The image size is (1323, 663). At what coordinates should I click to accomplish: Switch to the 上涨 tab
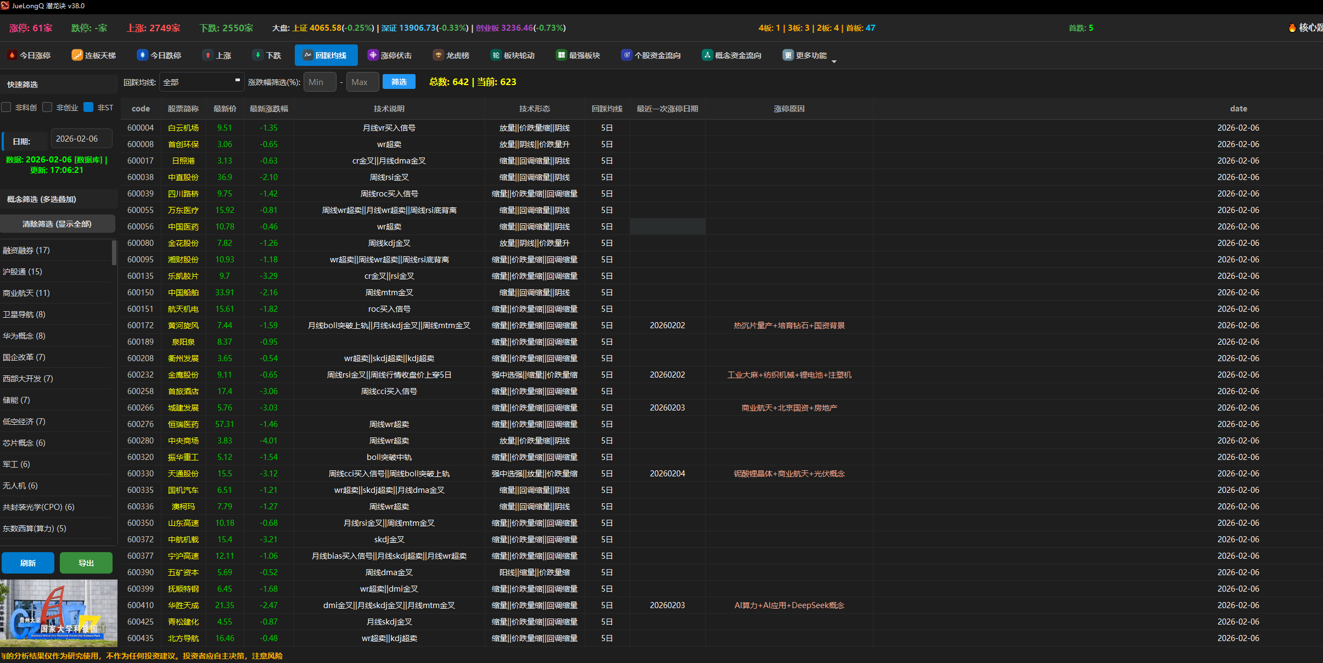point(217,55)
